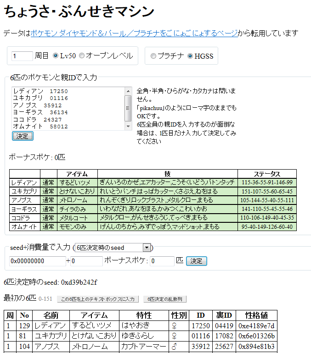
Task: Click the 裏ID cell 17082
Action: (x=224, y=336)
